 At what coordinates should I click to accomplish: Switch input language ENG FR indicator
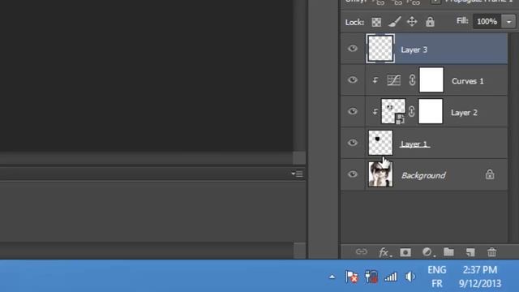point(437,277)
